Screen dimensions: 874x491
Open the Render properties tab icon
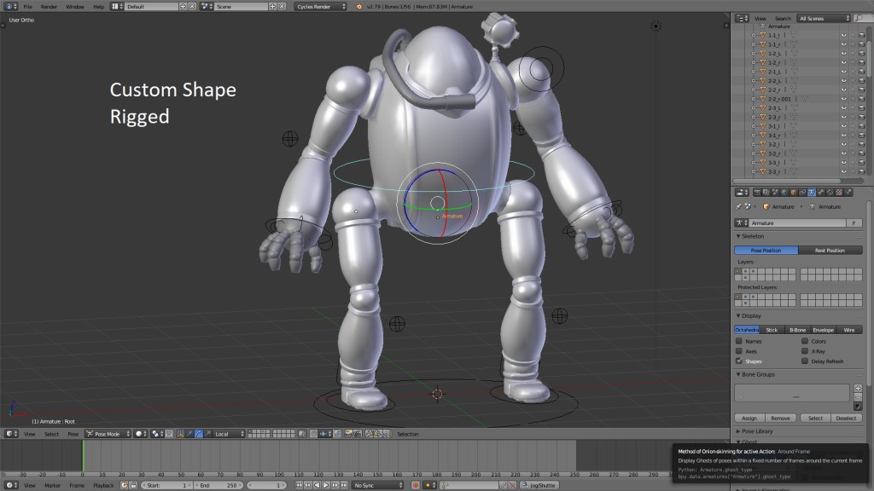pos(758,192)
